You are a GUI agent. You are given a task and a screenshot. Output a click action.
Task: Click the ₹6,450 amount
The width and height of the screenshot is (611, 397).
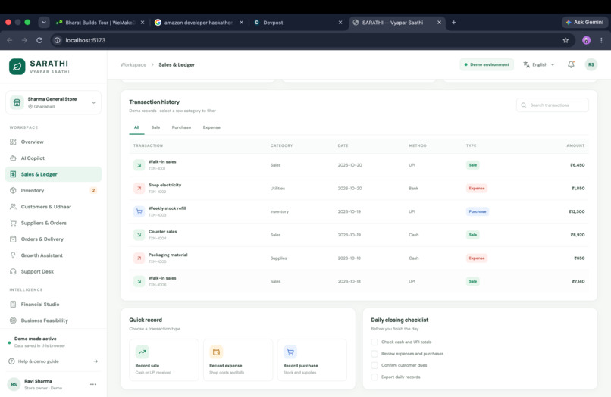click(x=577, y=165)
